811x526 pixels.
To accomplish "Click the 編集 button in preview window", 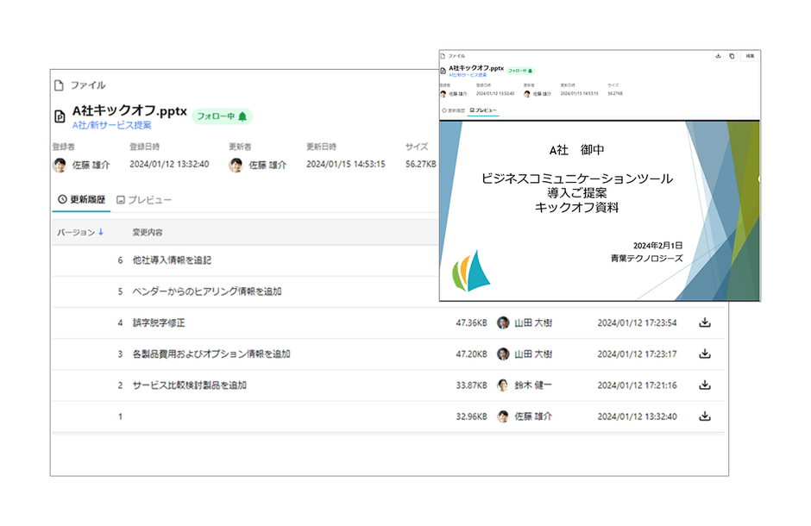I will [750, 56].
